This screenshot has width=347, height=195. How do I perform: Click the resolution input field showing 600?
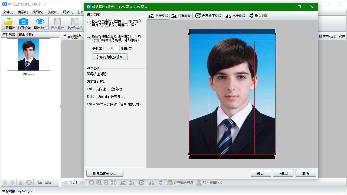pos(113,49)
